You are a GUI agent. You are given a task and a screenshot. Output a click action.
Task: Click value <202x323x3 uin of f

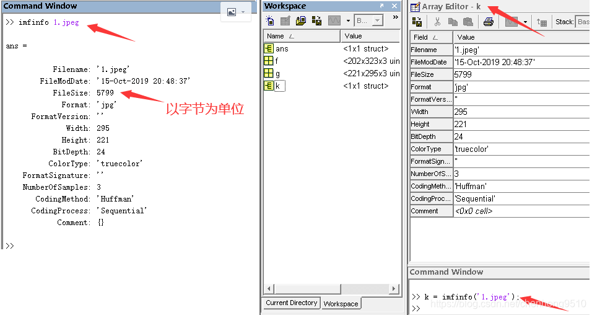pos(371,61)
